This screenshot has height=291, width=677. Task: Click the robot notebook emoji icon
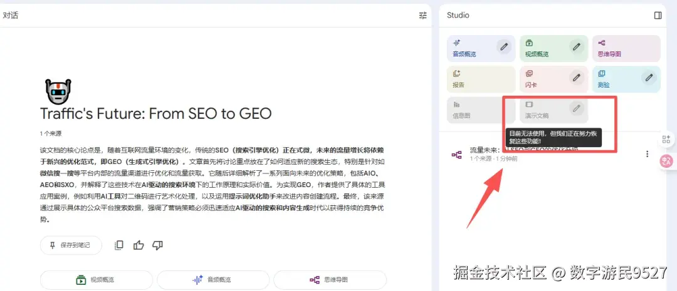coord(58,91)
